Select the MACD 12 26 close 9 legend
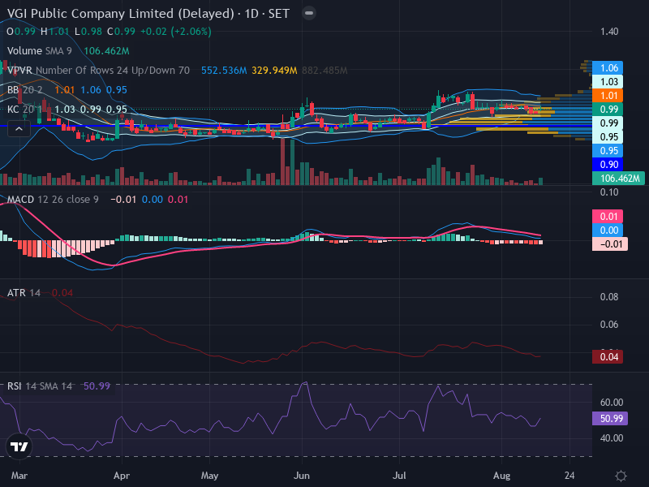This screenshot has height=487, width=649. (53, 199)
